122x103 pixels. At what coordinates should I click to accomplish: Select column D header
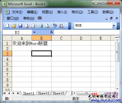[81, 38]
